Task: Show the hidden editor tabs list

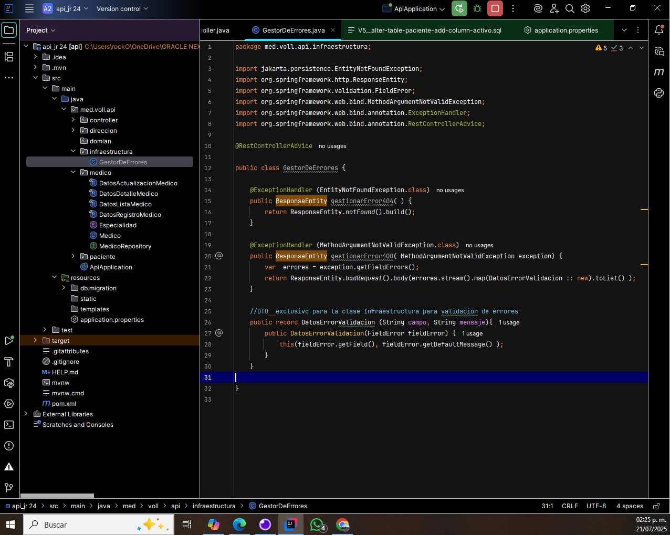Action: pyautogui.click(x=624, y=30)
